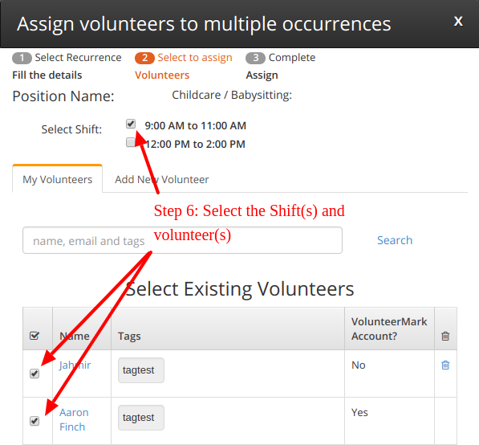Uncheck the 9:00 AM to 11:00 AM shift
The width and height of the screenshot is (479, 445).
[131, 124]
